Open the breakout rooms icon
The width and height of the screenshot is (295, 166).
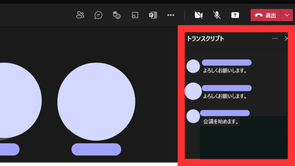click(x=135, y=15)
